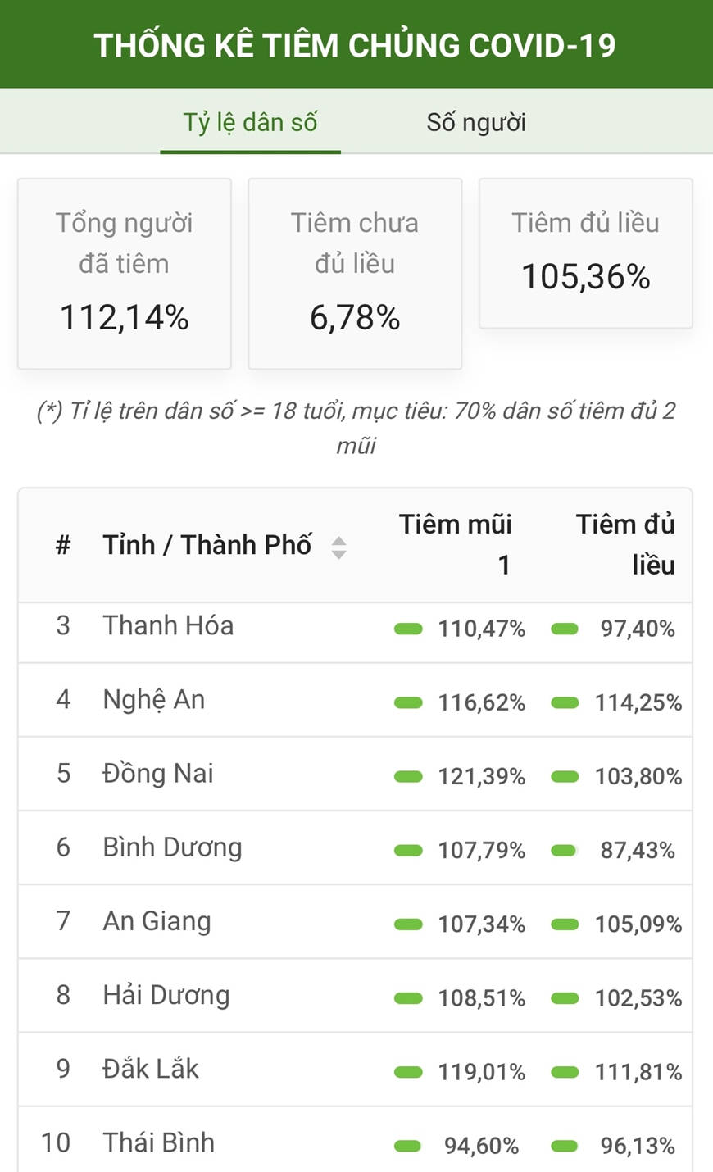Image resolution: width=713 pixels, height=1172 pixels.
Task: Sort by the Tỉnh / Thành Phố column header
Action: [207, 545]
